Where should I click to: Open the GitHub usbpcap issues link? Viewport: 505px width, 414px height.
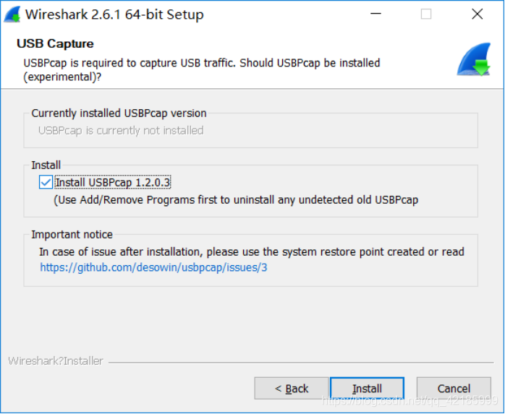coord(154,267)
